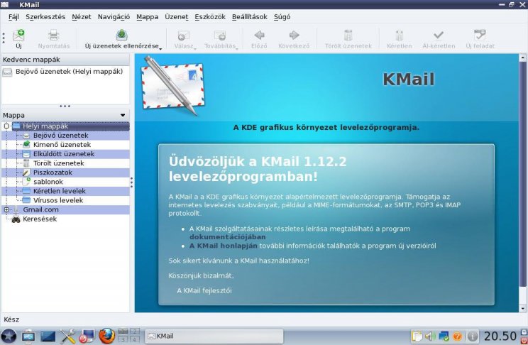Click the info tray icon
Screen dimensions: 528x345
click(x=473, y=336)
